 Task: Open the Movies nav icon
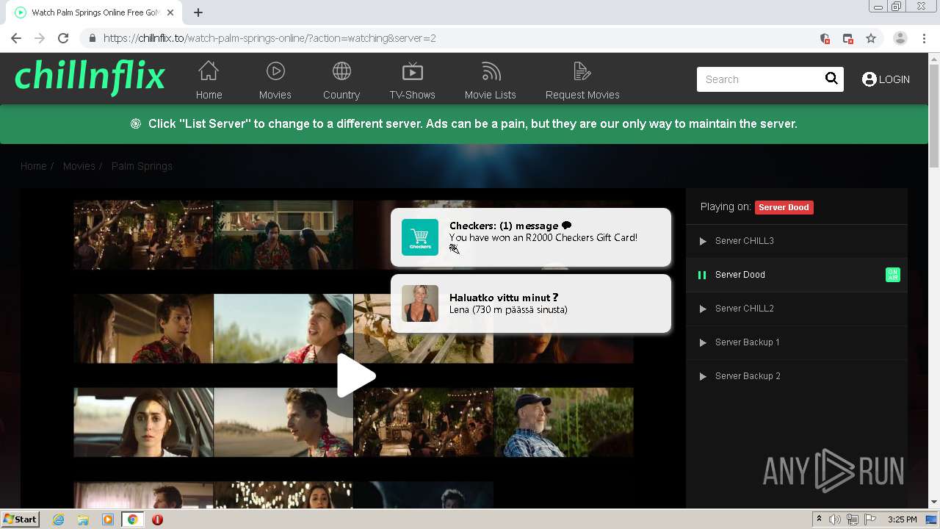coord(275,71)
